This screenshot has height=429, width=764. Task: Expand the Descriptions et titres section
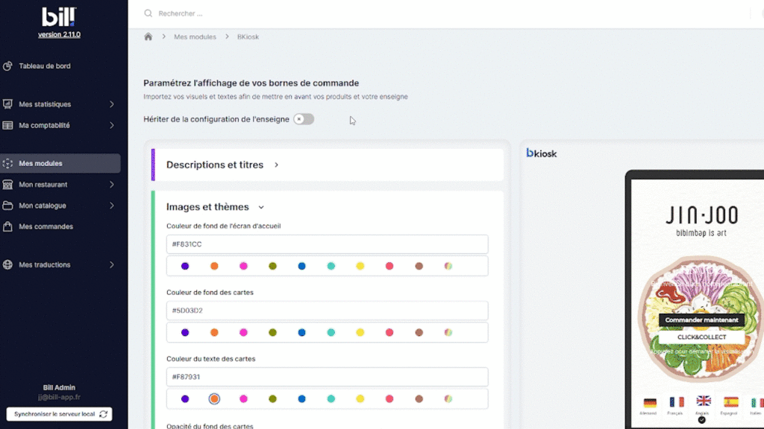click(276, 165)
